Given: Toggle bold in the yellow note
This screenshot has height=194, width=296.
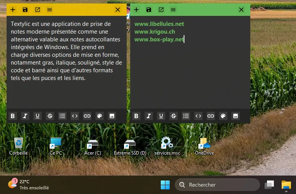Looking at the screenshot, I should coord(13,116).
